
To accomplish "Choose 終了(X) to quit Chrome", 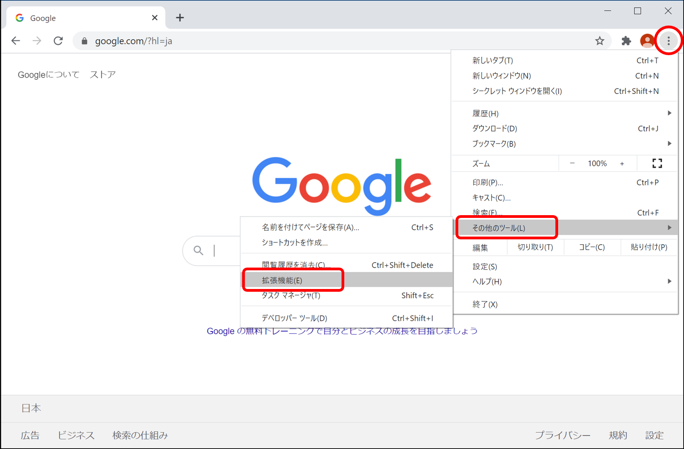I will click(565, 304).
